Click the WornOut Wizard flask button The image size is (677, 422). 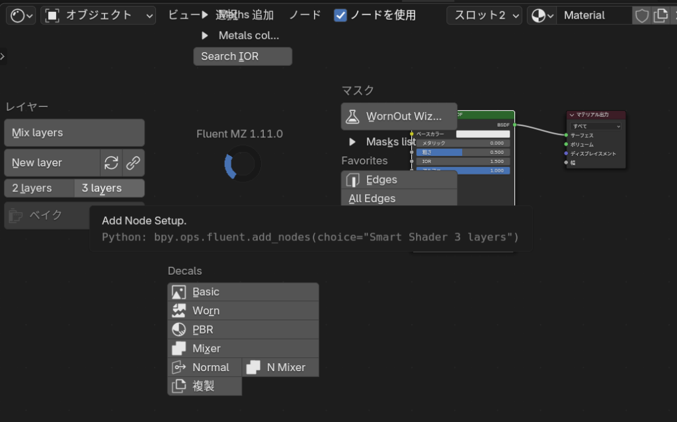(399, 117)
